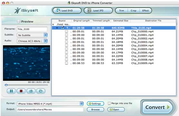
Task: Click the Load DVD button
Action: click(x=67, y=11)
